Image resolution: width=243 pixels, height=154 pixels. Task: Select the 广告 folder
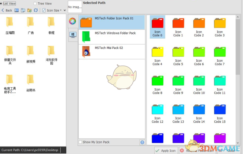31,26
